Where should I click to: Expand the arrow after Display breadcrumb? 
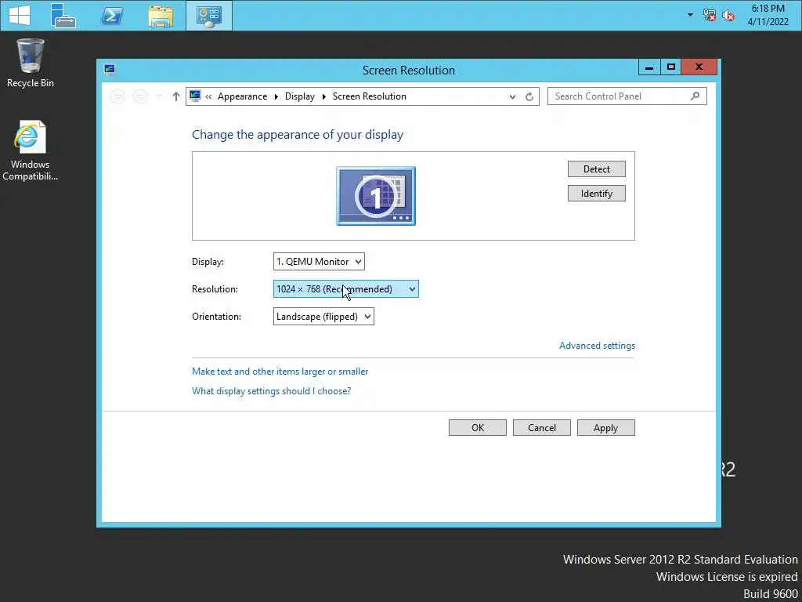click(x=323, y=96)
